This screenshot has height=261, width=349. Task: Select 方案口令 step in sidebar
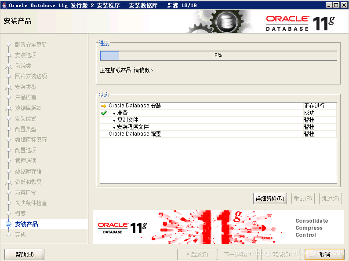pos(25,192)
